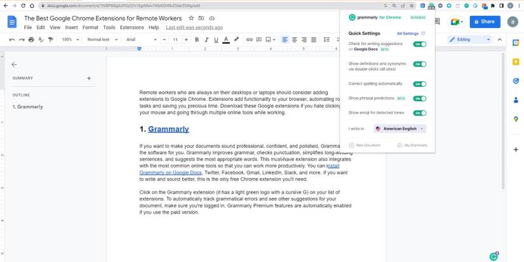Click the undo arrow in the toolbar
This screenshot has height=262, width=524.
point(12,40)
